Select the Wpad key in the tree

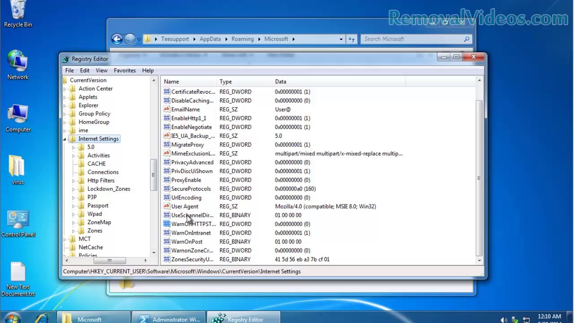coord(95,214)
